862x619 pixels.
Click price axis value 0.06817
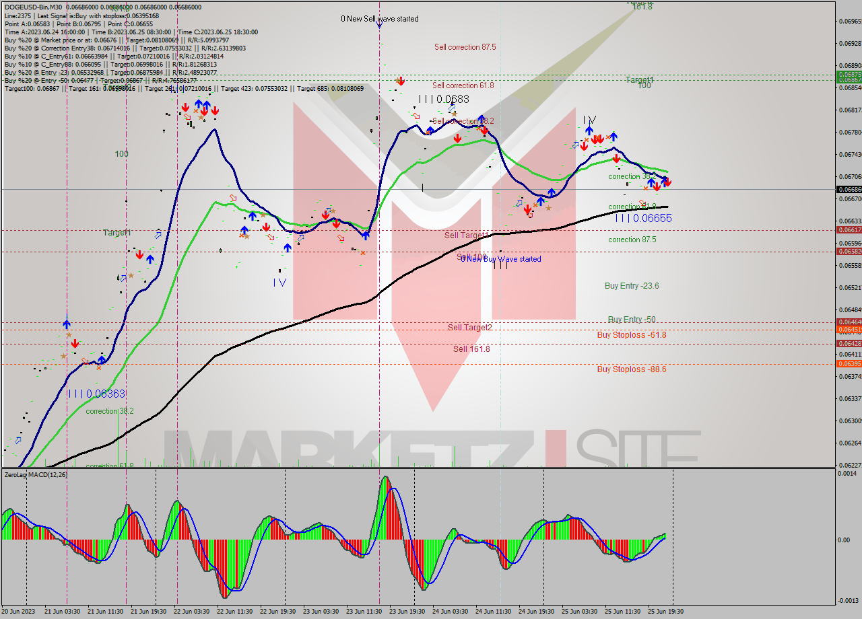pyautogui.click(x=850, y=110)
